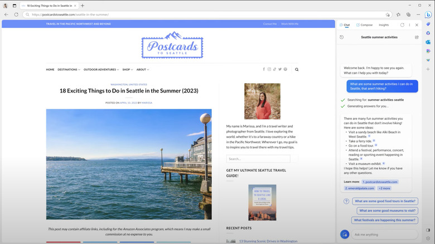The width and height of the screenshot is (435, 244).
Task: Open the chat panel more options menu
Action: 409,25
